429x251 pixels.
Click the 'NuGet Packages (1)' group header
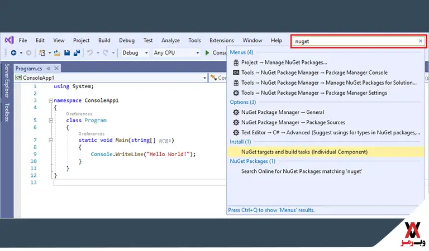click(x=252, y=161)
